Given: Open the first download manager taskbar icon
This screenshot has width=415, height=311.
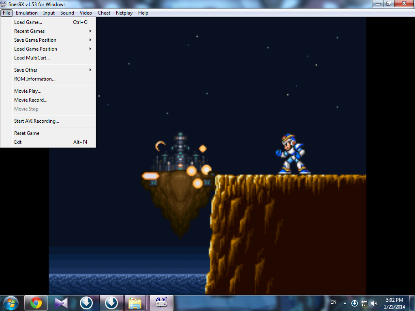Looking at the screenshot, I should [x=86, y=303].
